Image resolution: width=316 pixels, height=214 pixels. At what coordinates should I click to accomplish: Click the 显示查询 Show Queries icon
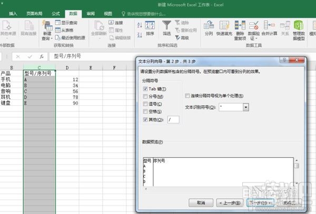(58, 23)
